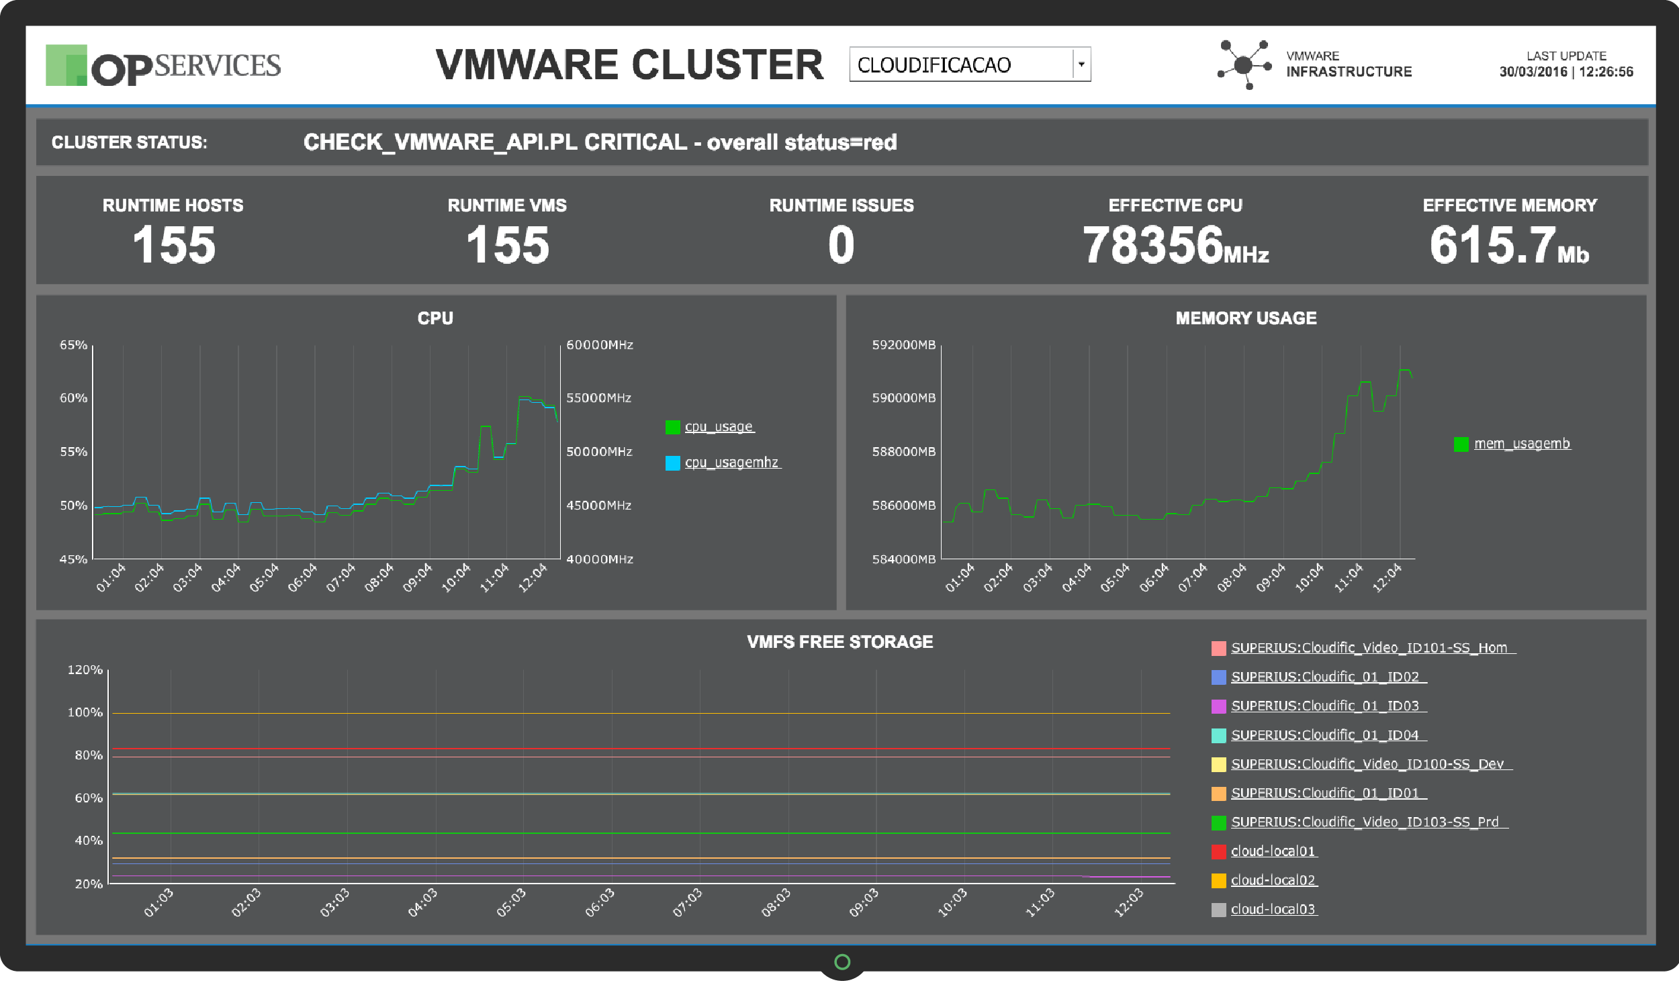
Task: Click the RUNTIME VMS value 155
Action: (x=508, y=245)
